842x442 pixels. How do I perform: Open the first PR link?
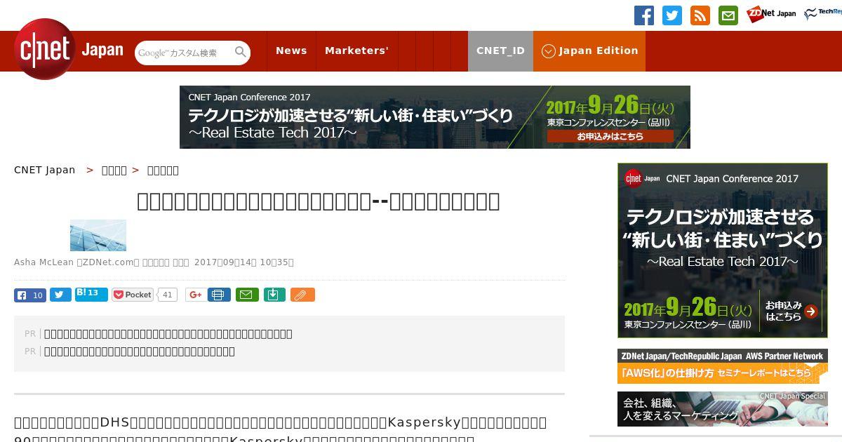click(x=168, y=334)
